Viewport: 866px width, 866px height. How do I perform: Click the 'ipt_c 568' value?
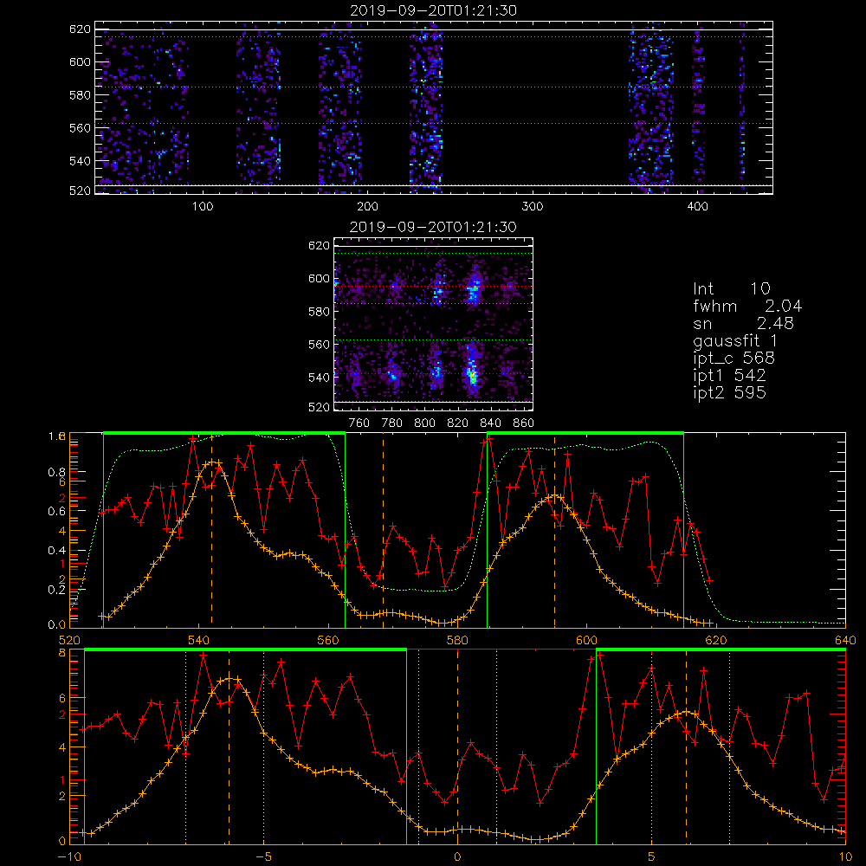pos(734,359)
